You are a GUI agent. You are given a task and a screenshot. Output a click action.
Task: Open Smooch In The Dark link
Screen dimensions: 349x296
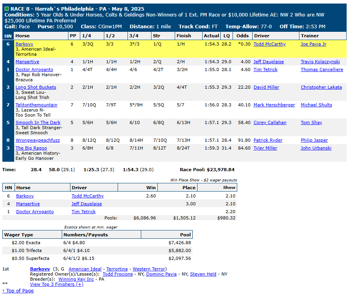[x=38, y=122]
